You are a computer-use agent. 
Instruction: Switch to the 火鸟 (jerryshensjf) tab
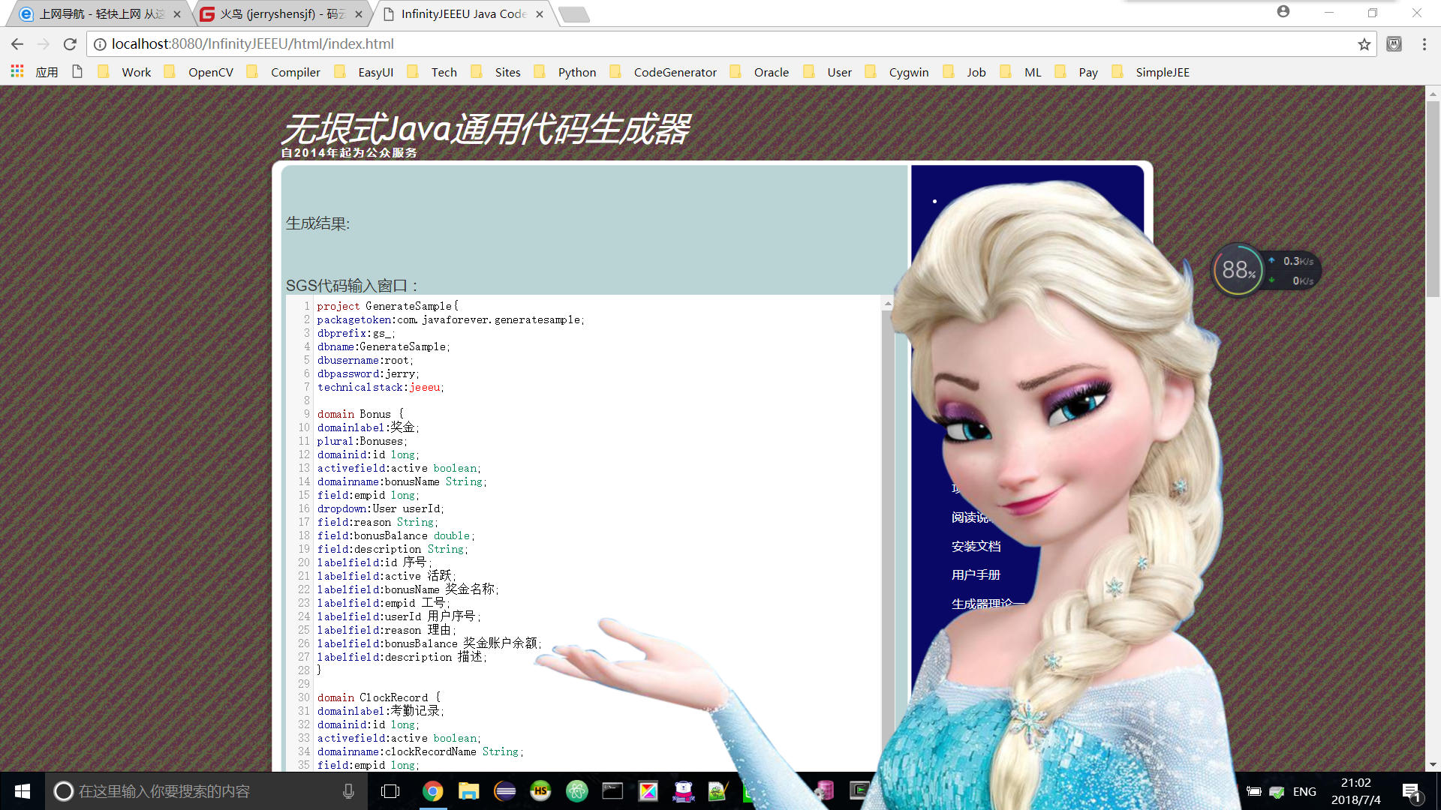click(x=270, y=13)
